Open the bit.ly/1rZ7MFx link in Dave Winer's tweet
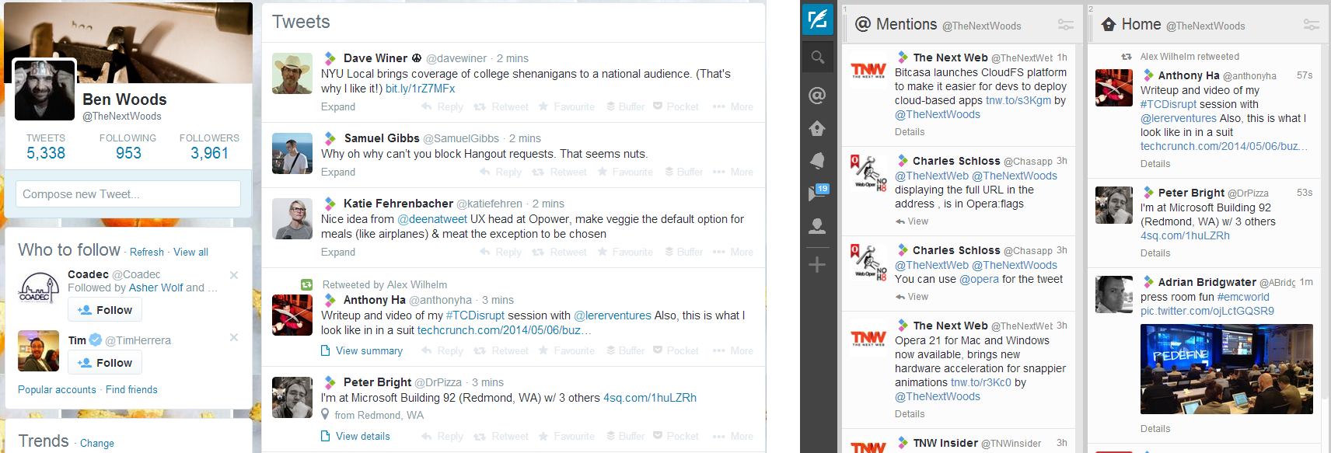The image size is (1331, 453). point(421,89)
